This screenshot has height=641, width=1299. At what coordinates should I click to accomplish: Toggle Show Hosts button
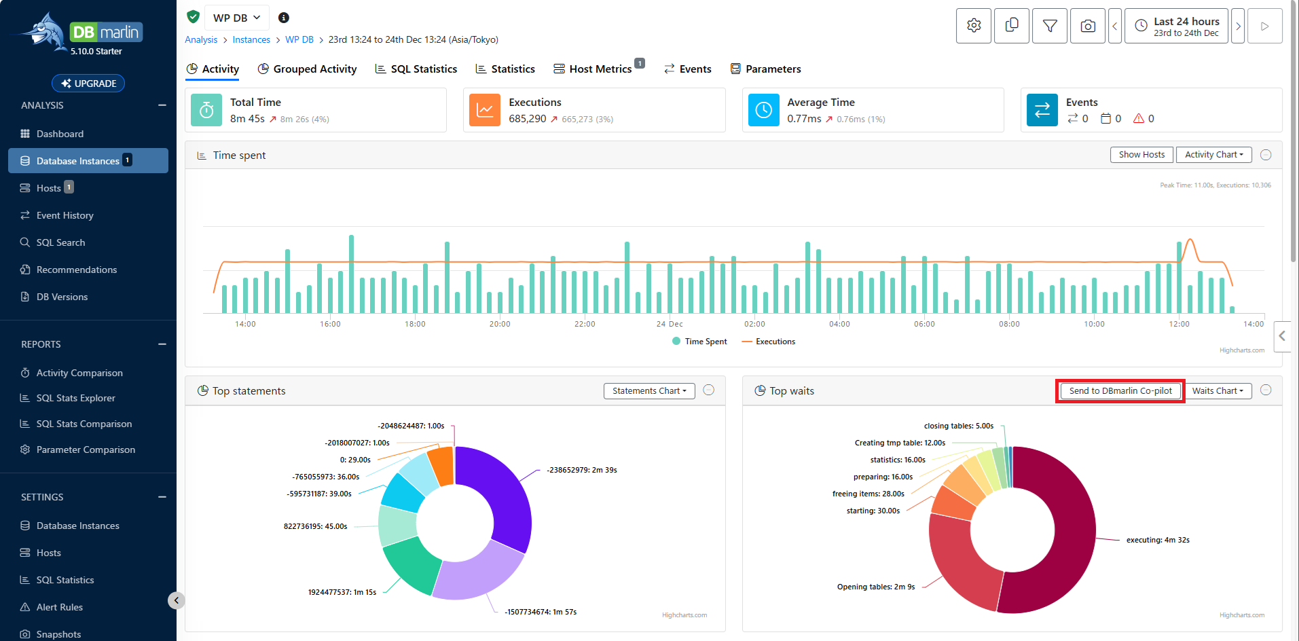click(1141, 155)
